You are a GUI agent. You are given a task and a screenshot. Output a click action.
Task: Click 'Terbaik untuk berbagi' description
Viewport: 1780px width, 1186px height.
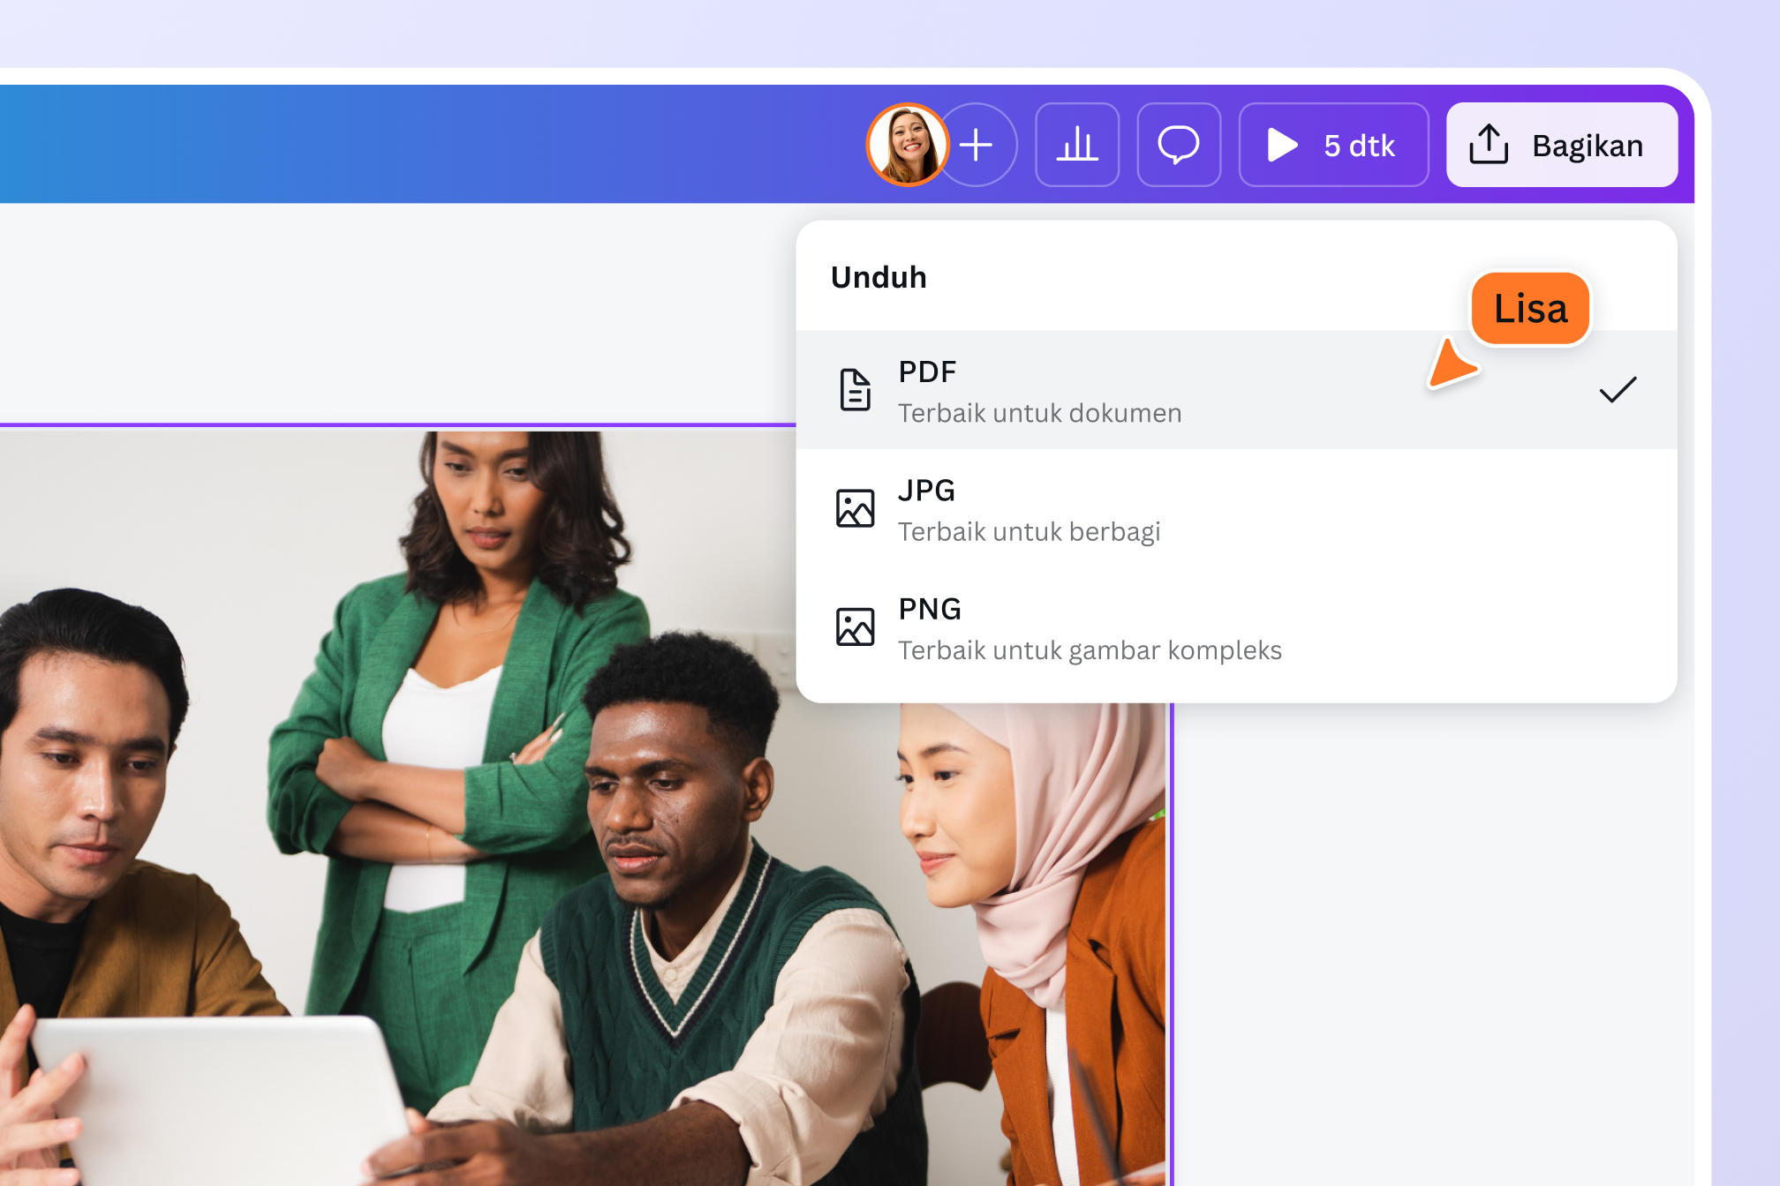[1029, 532]
